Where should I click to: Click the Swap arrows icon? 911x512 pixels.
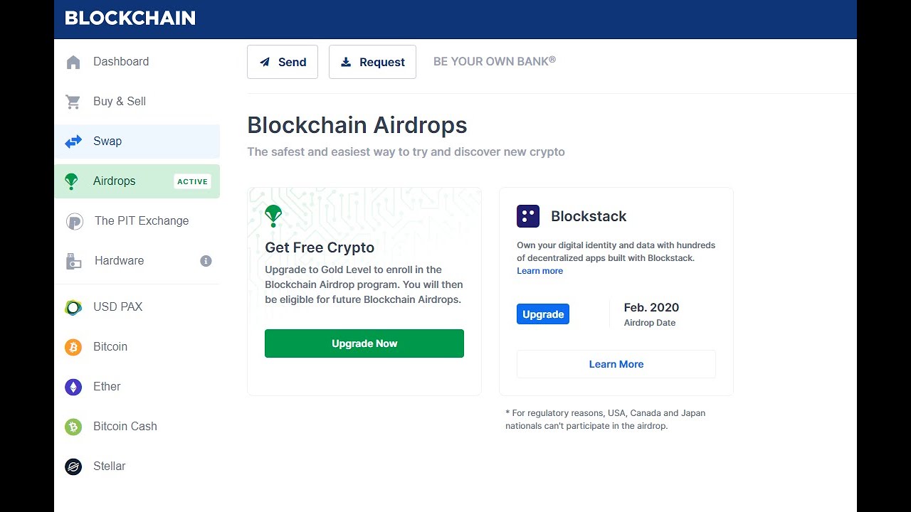[x=73, y=142]
